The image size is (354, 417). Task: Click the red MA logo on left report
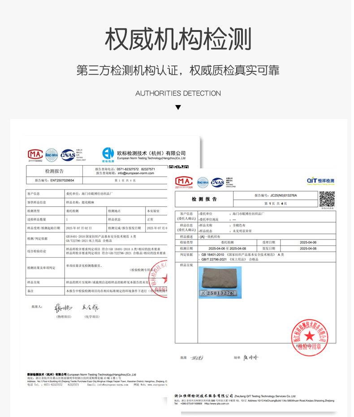(35, 154)
